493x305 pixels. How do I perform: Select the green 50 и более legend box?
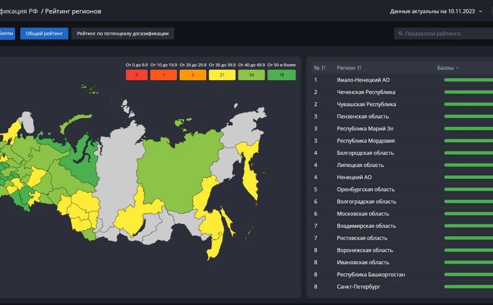(281, 75)
